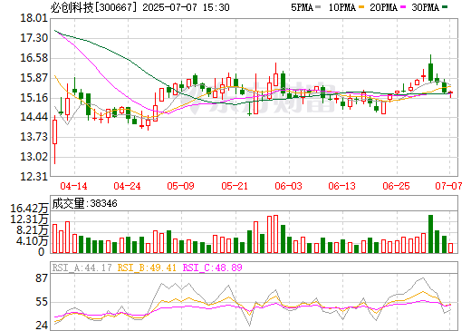Click the RSI_B:49.41 indicator label
This screenshot has width=471, height=331.
click(147, 268)
